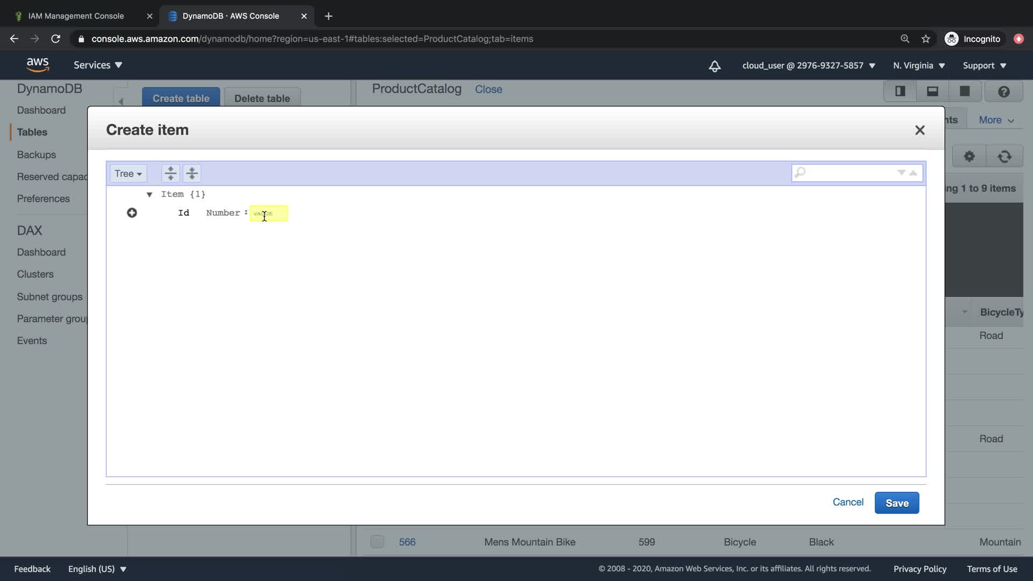
Task: Save the new item
Action: coord(896,503)
